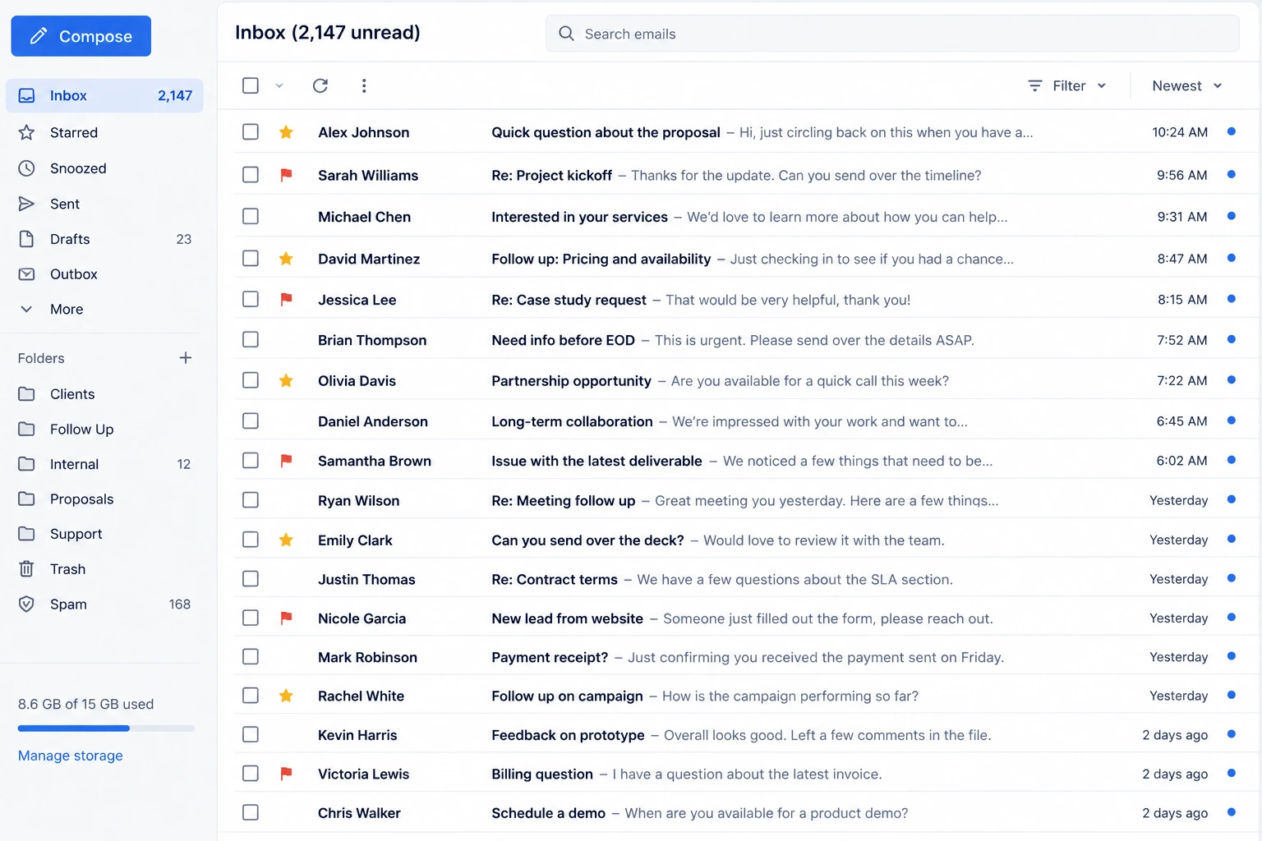Open the Internal folder

pyautogui.click(x=104, y=464)
